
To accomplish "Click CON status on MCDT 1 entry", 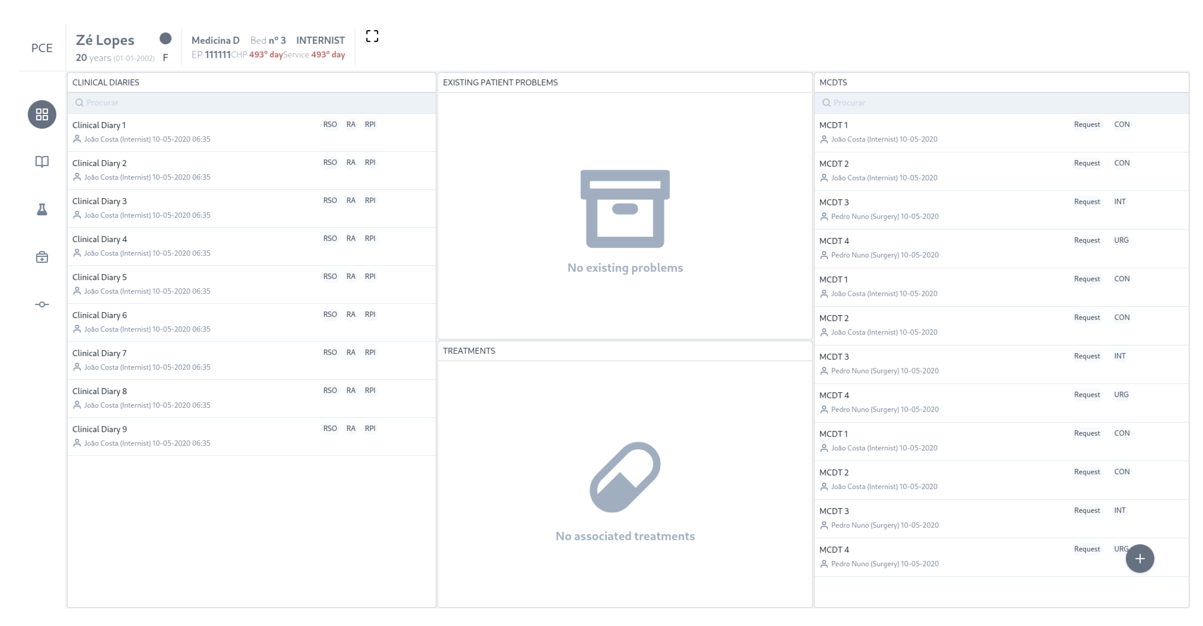I will click(x=1123, y=124).
